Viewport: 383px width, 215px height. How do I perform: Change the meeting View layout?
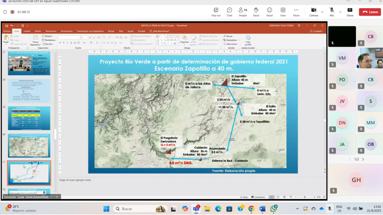[x=283, y=12]
